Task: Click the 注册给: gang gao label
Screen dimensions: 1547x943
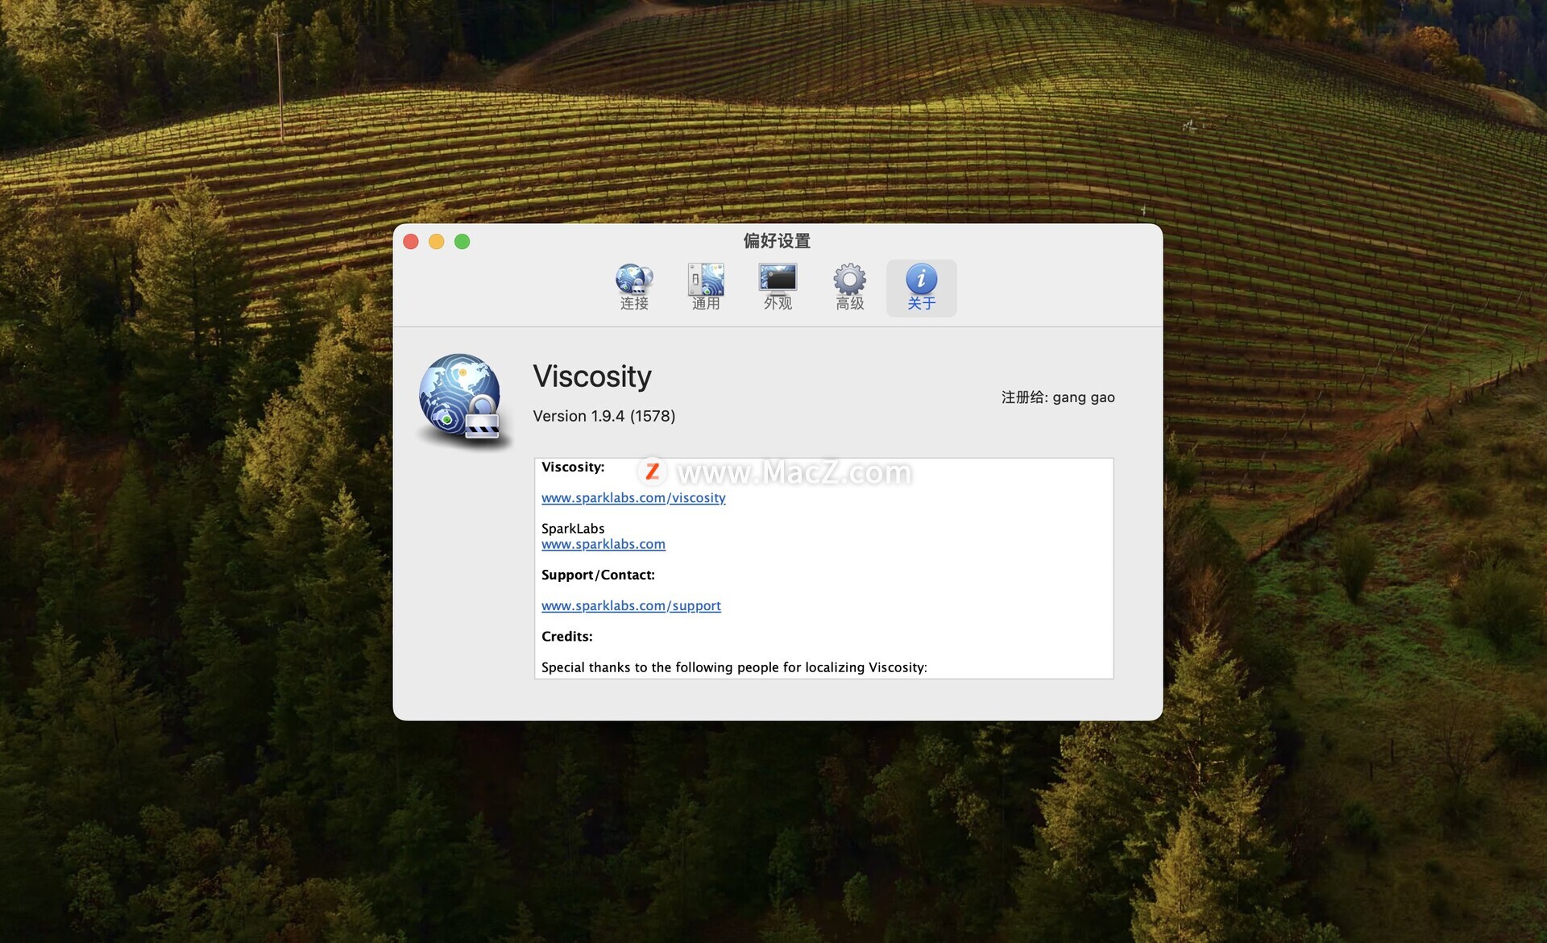Action: [x=1058, y=397]
